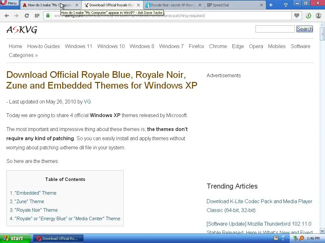Jump to "Royale" or "Energy Blue" Theme section
This screenshot has width=325, height=243.
pyautogui.click(x=67, y=219)
